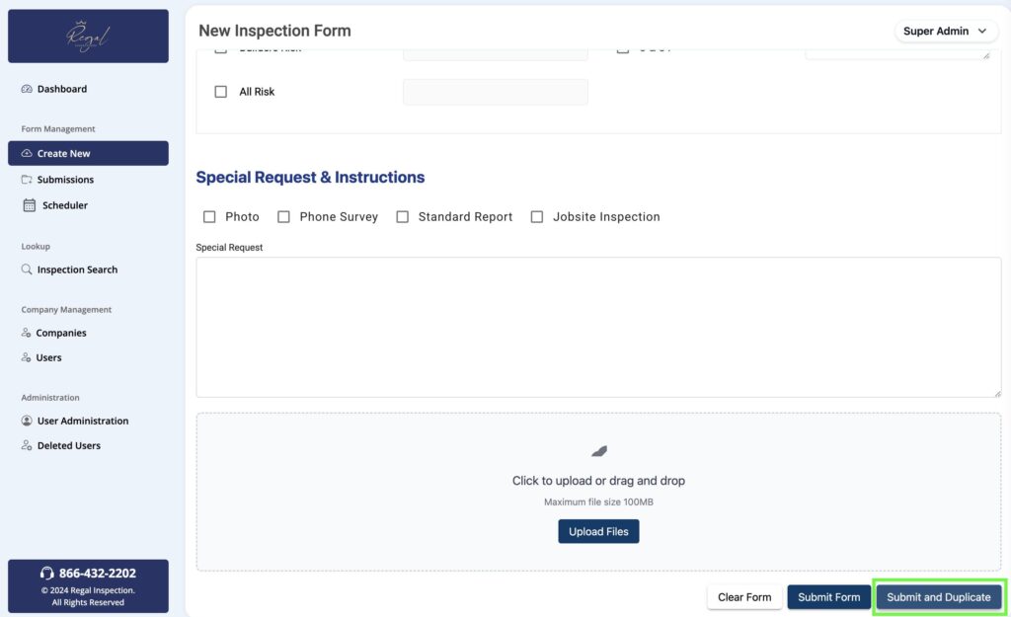This screenshot has height=617, width=1011.
Task: Click the Companies sidebar icon
Action: (27, 334)
